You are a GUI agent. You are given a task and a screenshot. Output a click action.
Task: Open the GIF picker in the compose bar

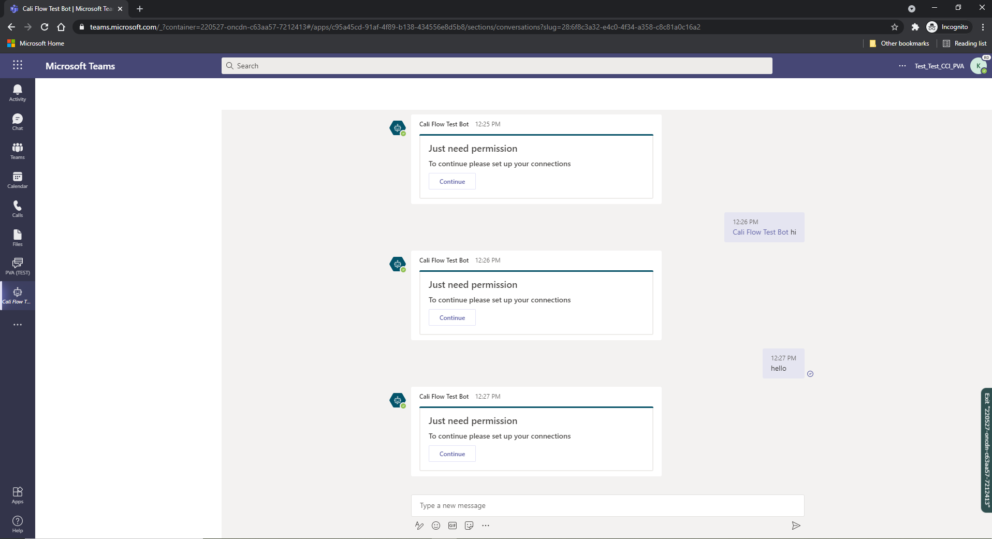point(452,525)
